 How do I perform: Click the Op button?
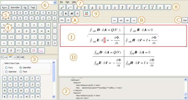[25, 8]
